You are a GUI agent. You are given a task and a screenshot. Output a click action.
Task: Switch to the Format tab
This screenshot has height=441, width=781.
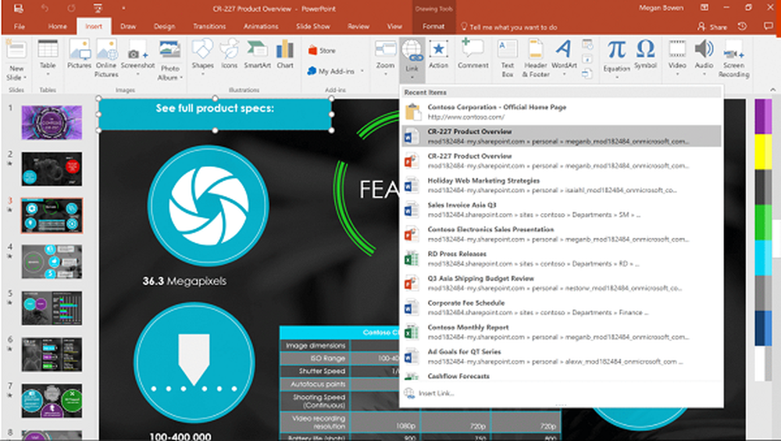click(433, 27)
